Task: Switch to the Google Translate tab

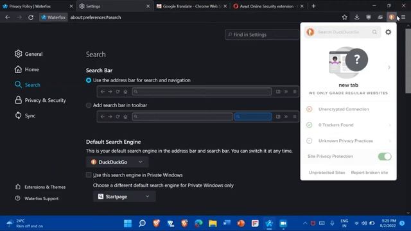Action: coord(191,6)
